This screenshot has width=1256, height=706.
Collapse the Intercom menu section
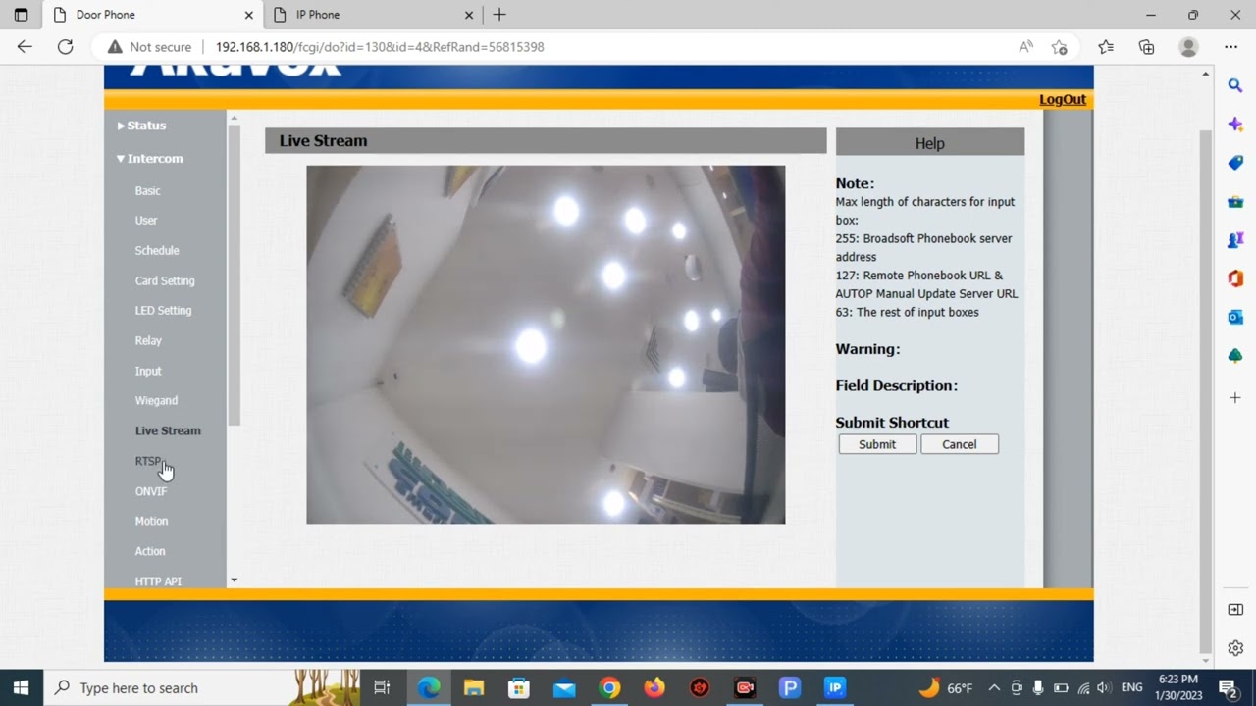coord(149,159)
